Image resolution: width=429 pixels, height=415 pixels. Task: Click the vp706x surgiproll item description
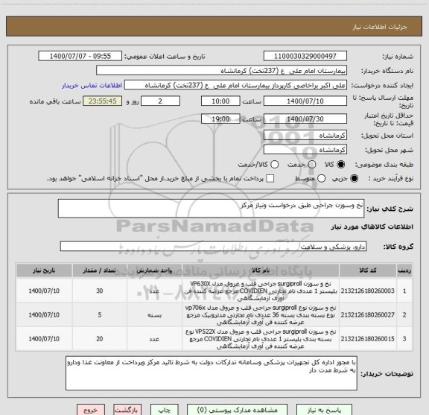click(x=261, y=315)
